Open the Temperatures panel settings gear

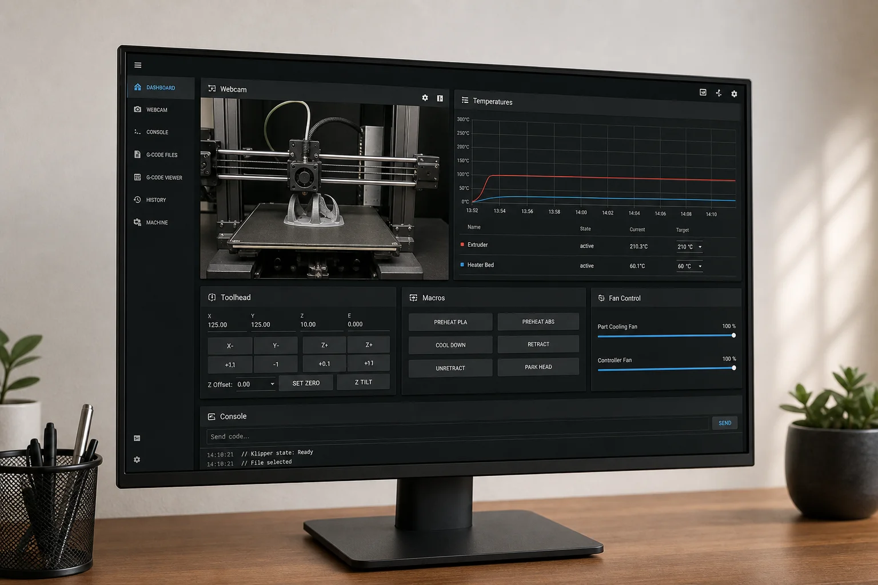click(x=734, y=94)
